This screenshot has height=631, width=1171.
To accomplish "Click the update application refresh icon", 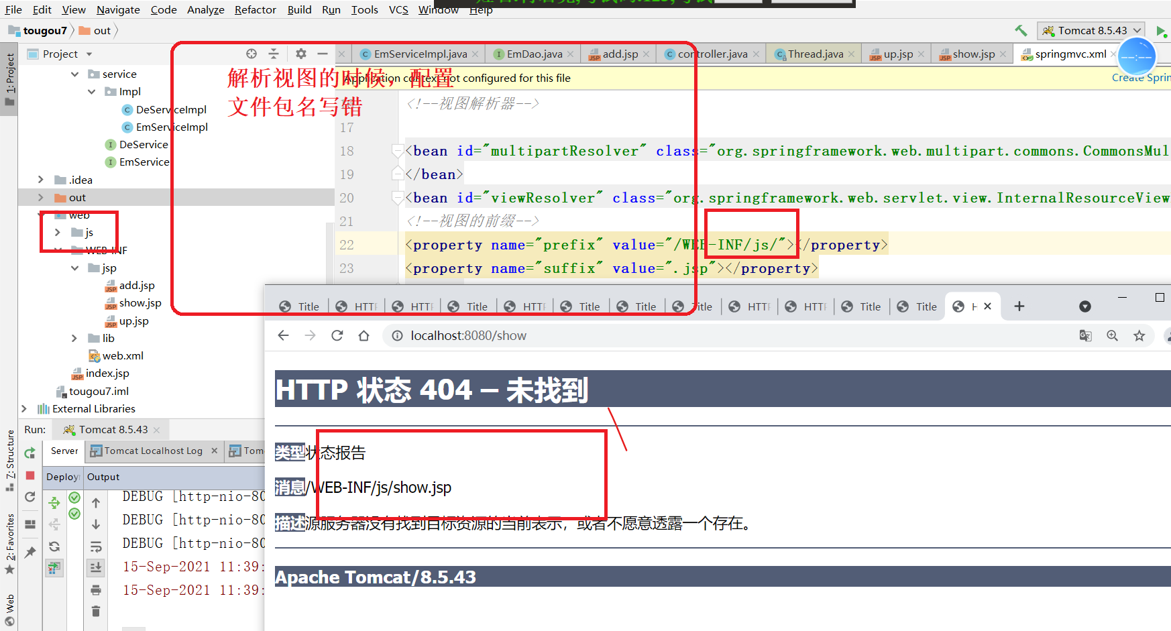I will coord(30,497).
